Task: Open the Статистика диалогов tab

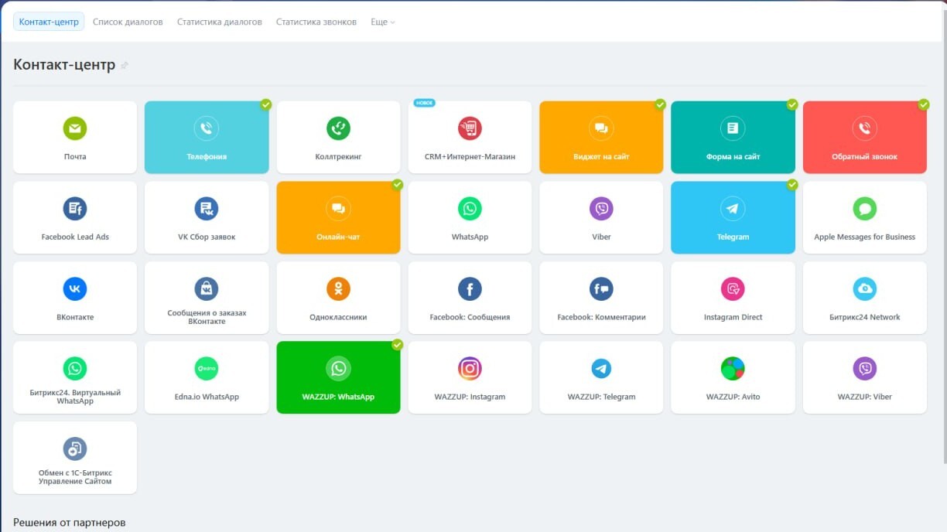Action: 220,22
